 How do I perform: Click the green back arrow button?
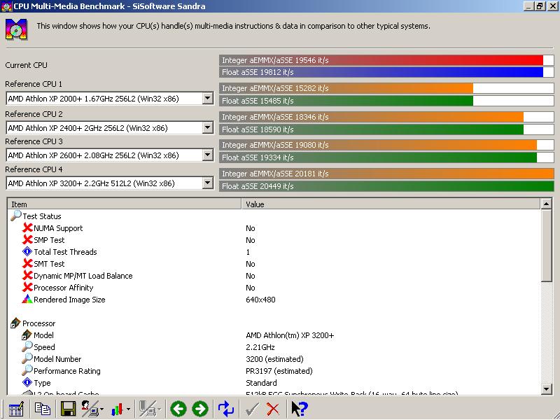pos(178,409)
